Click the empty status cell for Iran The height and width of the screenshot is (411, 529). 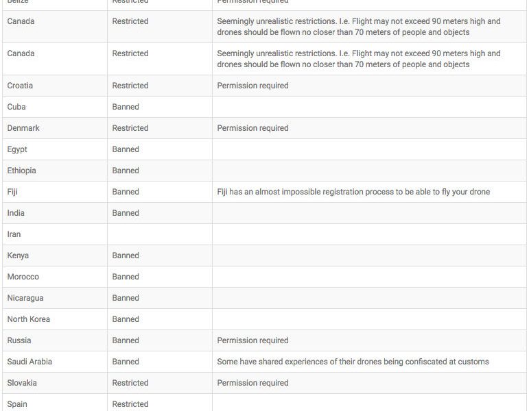(159, 234)
